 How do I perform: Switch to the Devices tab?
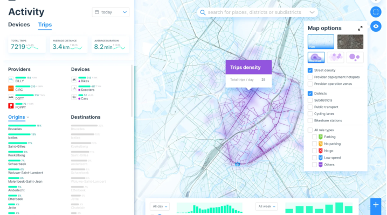[x=19, y=25]
